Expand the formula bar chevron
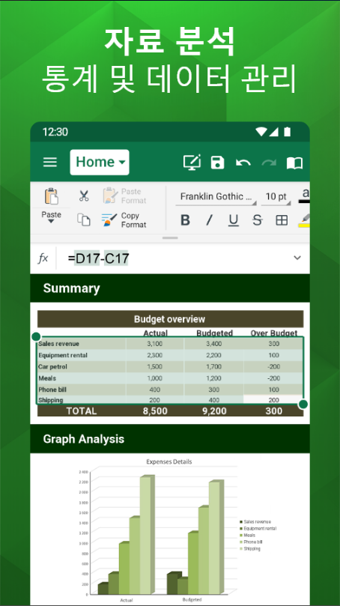340x606 pixels. click(x=297, y=258)
